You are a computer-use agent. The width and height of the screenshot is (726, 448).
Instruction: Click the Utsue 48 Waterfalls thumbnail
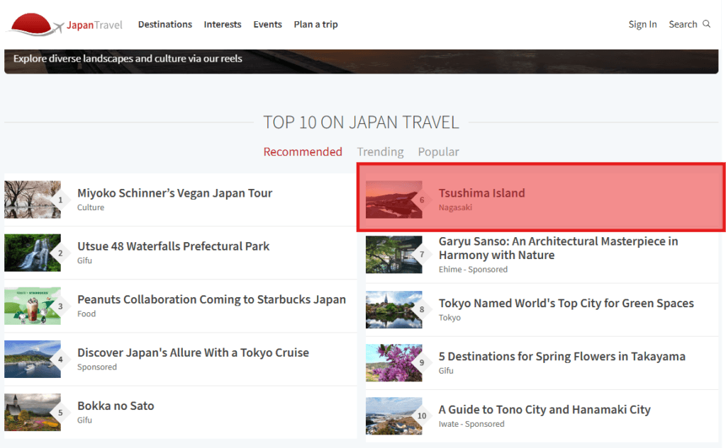pyautogui.click(x=33, y=253)
